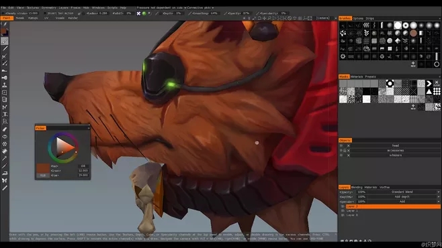442x248 pixels.
Task: Click the color wheel triangle in Picker
Action: 64,146
